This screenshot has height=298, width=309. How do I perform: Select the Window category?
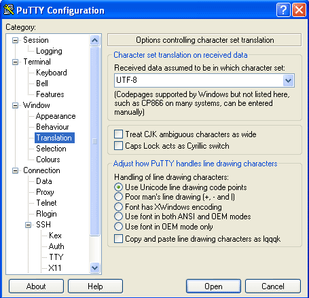tap(37, 105)
